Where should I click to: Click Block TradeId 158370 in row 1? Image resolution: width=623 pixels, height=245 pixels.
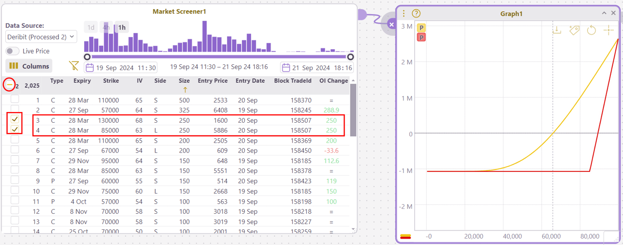point(301,100)
